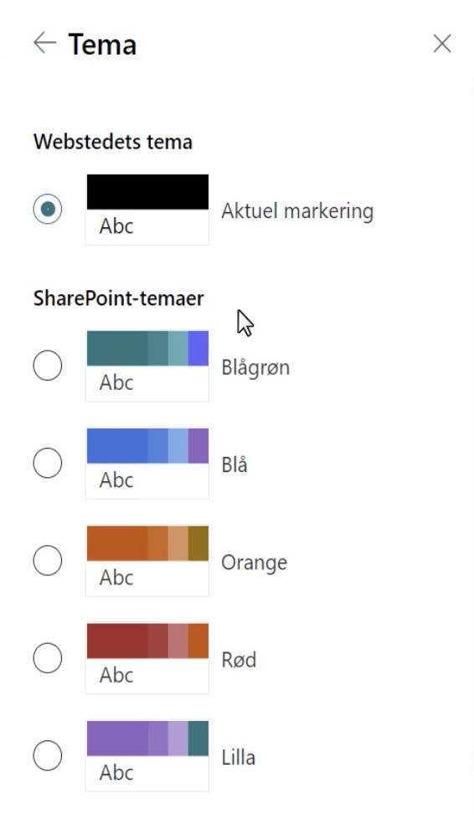The image size is (474, 815).
Task: Enable the Rød theme radio button
Action: [x=47, y=658]
